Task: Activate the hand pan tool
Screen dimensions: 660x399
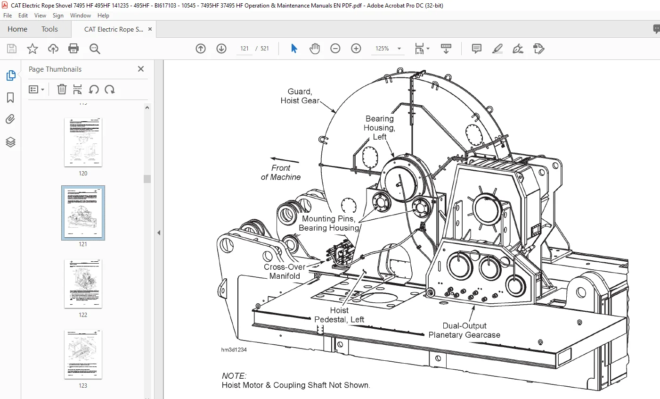Action: (315, 49)
